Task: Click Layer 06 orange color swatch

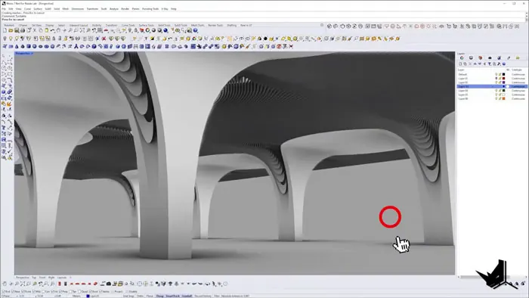Action: click(504, 98)
